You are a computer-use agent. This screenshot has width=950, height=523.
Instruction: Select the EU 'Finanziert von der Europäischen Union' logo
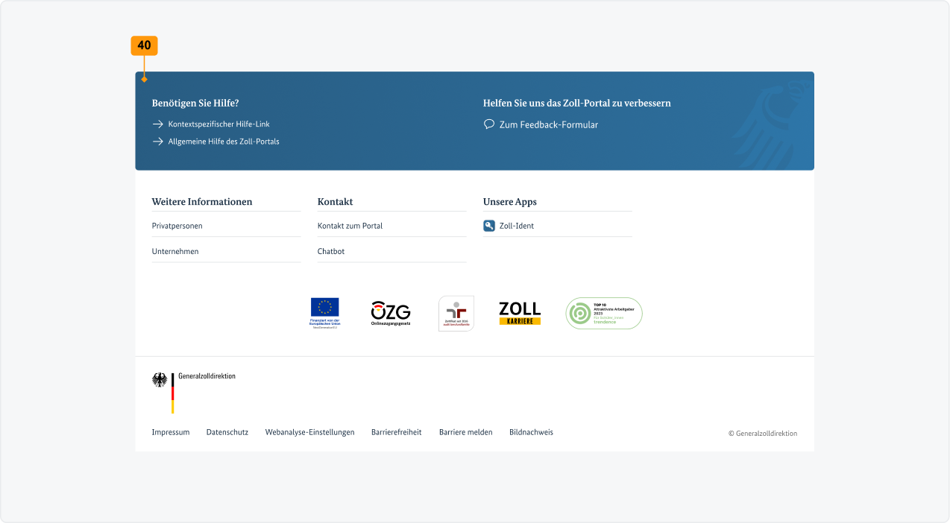click(x=325, y=311)
